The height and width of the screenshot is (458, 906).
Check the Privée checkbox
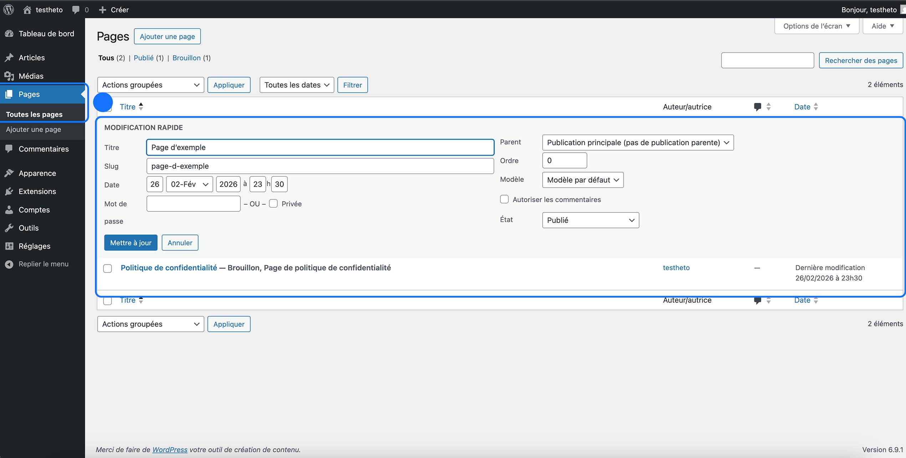[x=273, y=203]
